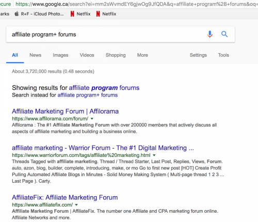
Task: Select the All search tab
Action: [x=15, y=55]
